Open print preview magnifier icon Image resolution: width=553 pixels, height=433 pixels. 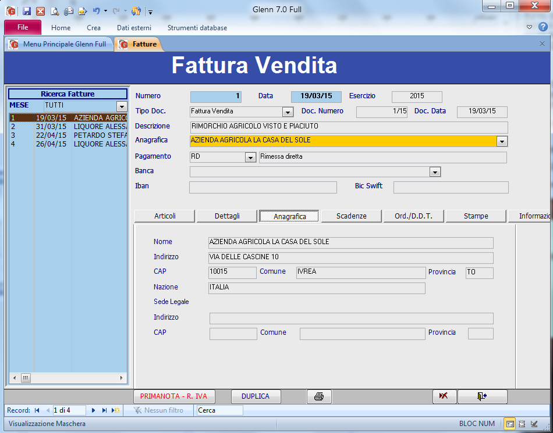tap(55, 11)
